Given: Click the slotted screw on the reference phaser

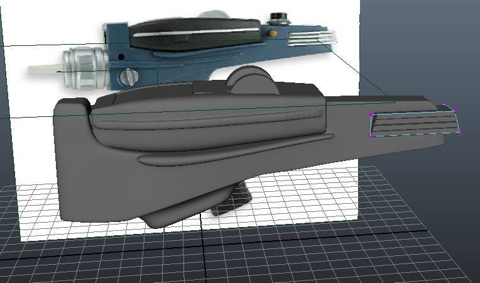Looking at the screenshot, I should [129, 77].
